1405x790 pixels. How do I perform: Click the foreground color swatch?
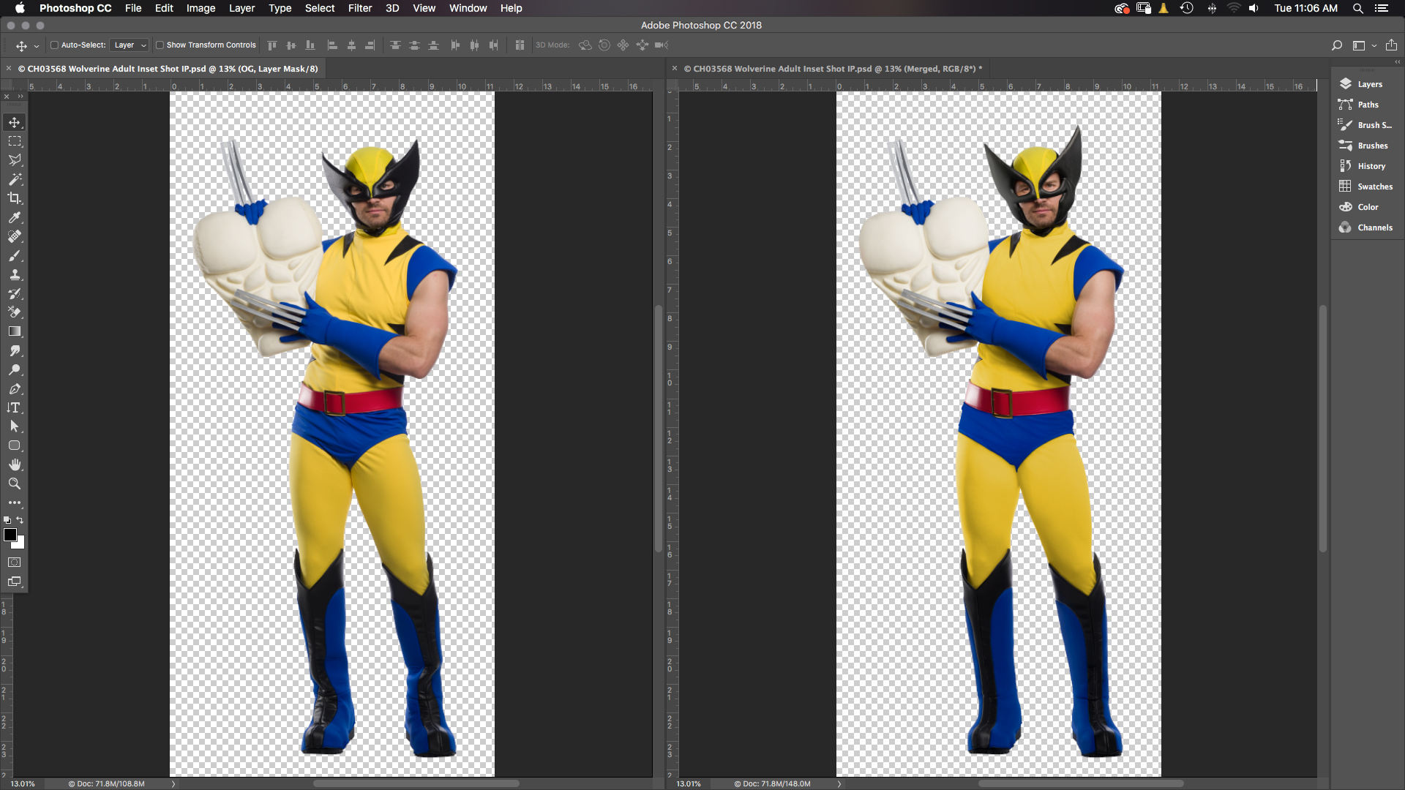[x=10, y=535]
